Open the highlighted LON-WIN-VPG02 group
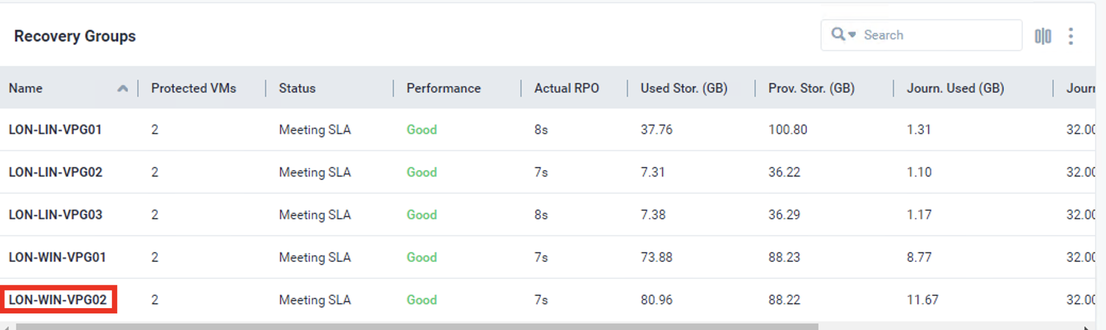 tap(57, 300)
